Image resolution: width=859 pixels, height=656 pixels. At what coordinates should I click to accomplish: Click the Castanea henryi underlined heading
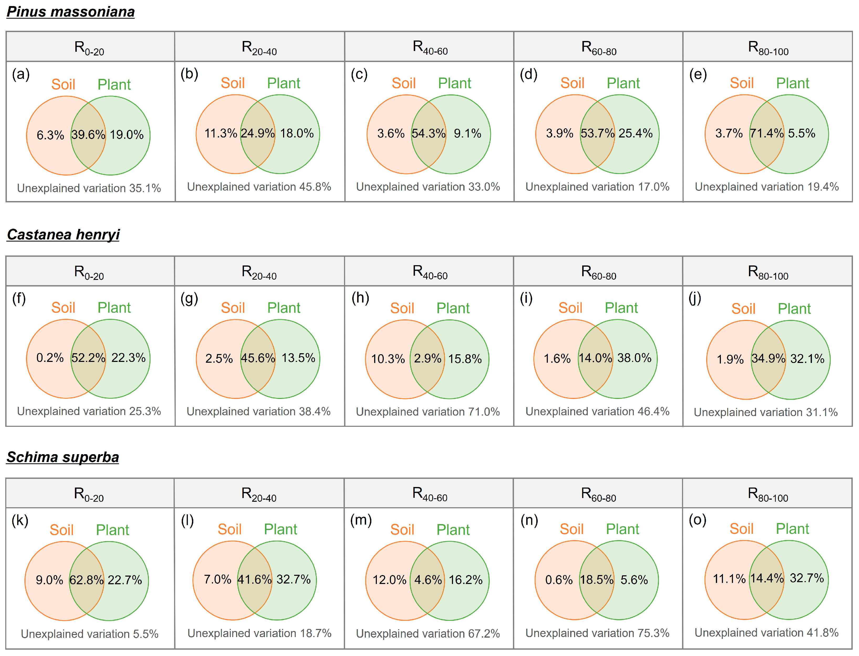[63, 235]
